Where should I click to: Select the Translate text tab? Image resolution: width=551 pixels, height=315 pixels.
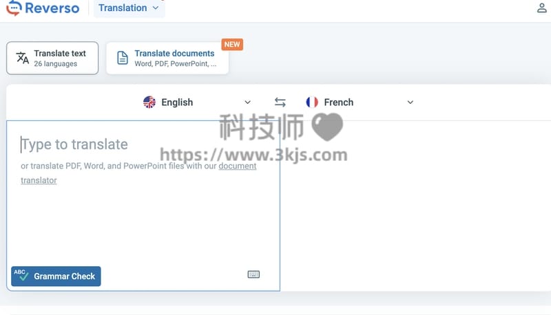pos(52,58)
